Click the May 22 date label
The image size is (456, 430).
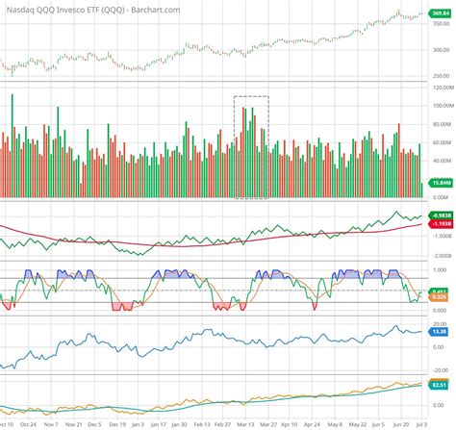pos(358,424)
